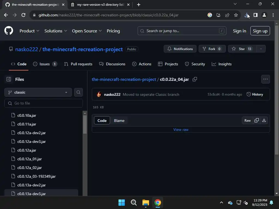
Task: Focus the Search or jump to field
Action: pyautogui.click(x=182, y=31)
